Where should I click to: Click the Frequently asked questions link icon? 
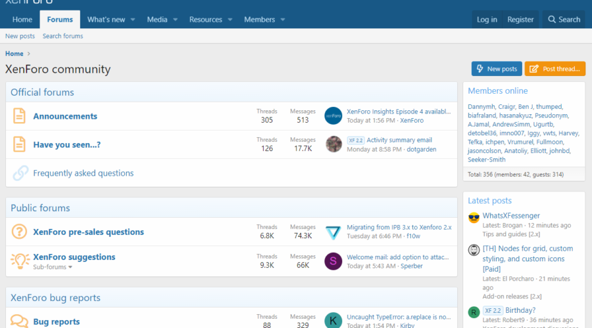click(x=20, y=173)
